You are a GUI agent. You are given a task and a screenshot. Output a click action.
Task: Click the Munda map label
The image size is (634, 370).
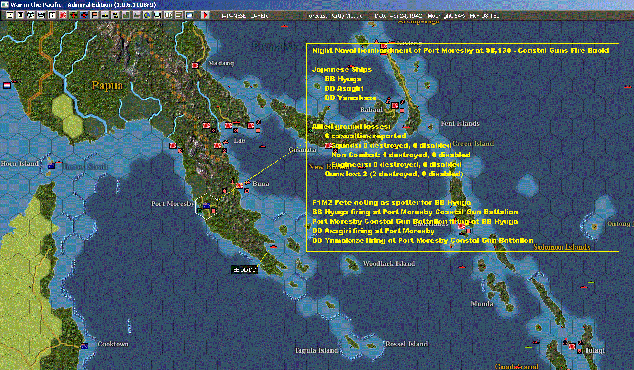click(x=482, y=304)
